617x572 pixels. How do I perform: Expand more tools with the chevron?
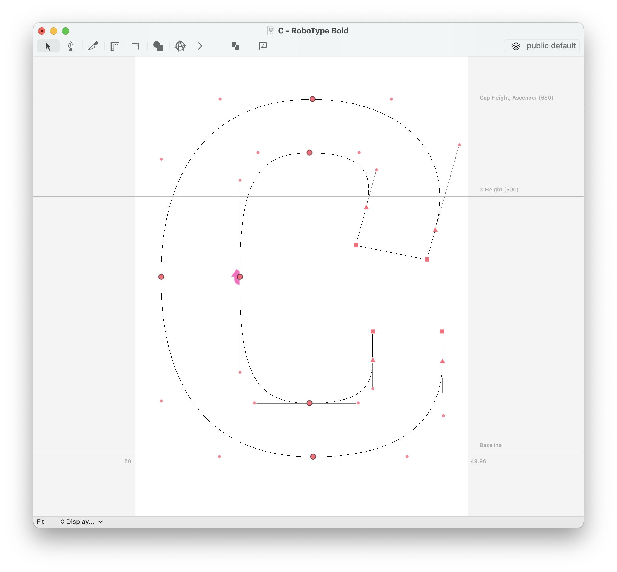[200, 46]
